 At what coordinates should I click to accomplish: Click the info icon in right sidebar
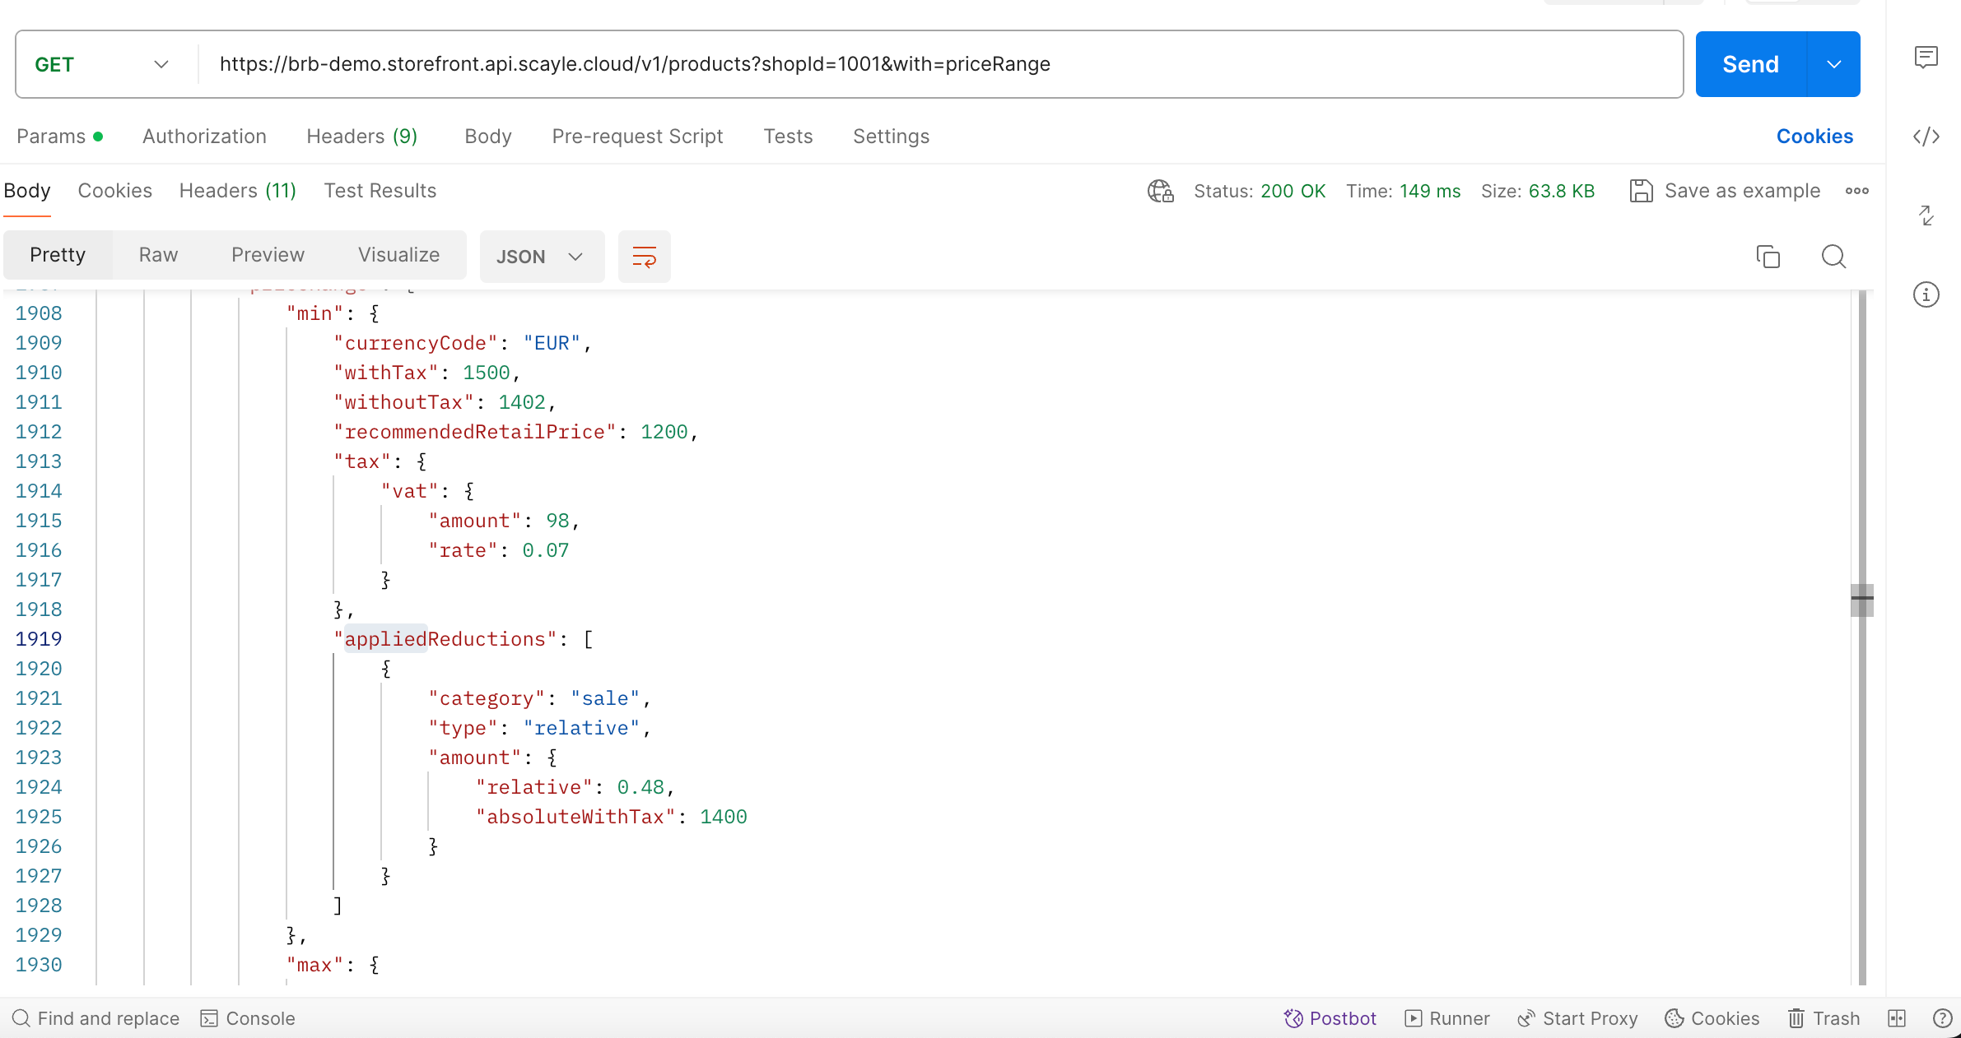[1926, 294]
